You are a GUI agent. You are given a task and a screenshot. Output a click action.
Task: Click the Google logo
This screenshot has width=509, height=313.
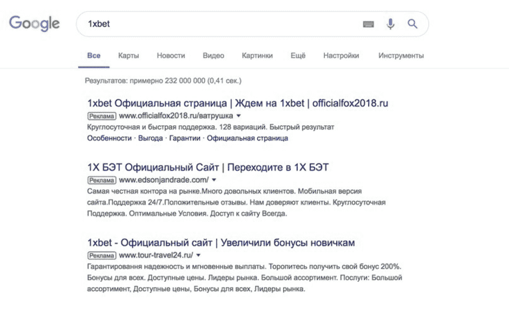[34, 24]
